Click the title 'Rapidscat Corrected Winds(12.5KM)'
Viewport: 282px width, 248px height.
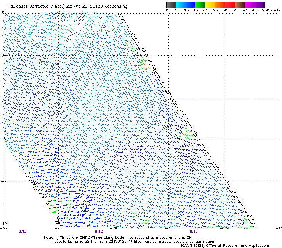(44, 6)
